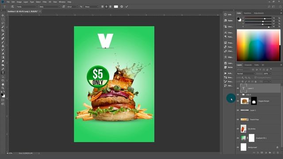The height and width of the screenshot is (159, 283).
Task: Expand the 'only 5' layer group
Action: (x=241, y=95)
